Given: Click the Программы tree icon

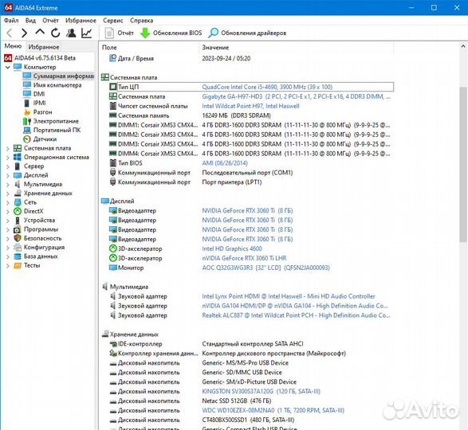Looking at the screenshot, I should coord(18,229).
